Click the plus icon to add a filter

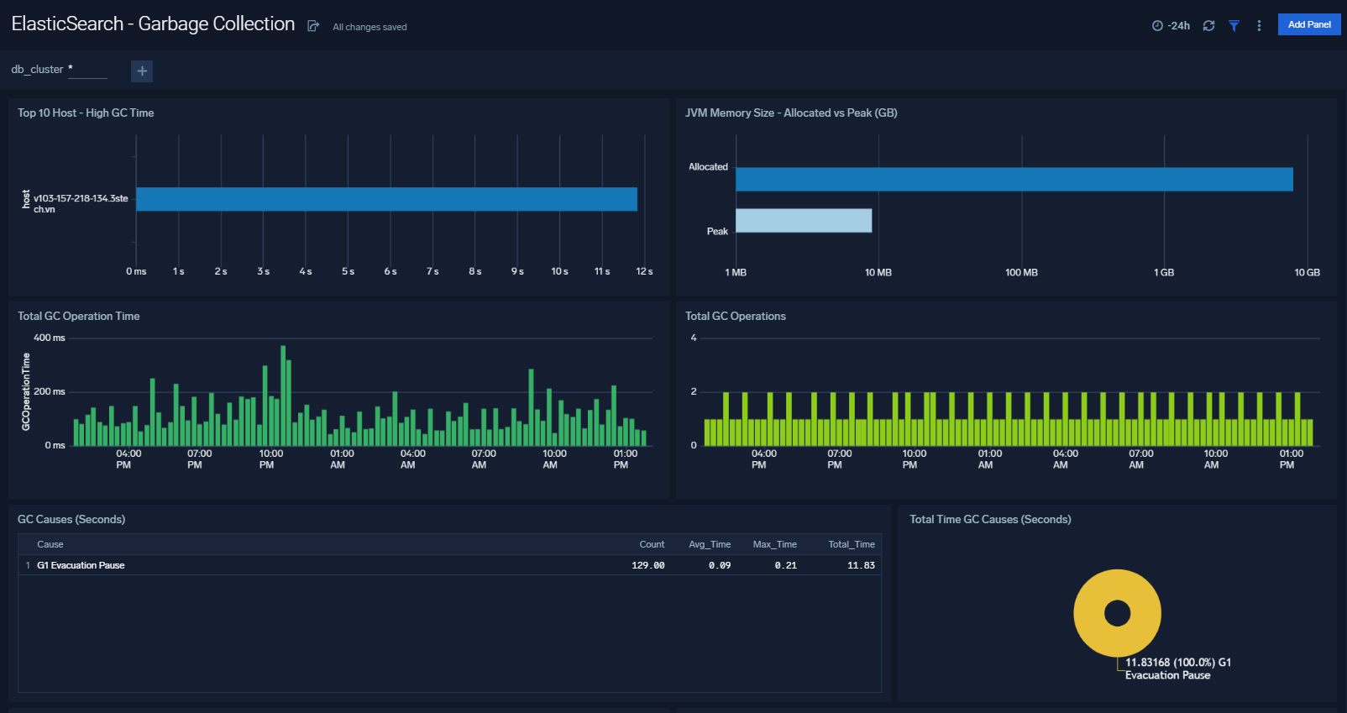pyautogui.click(x=142, y=71)
